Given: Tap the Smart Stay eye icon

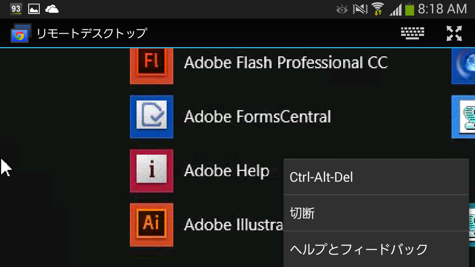Looking at the screenshot, I should (x=342, y=9).
